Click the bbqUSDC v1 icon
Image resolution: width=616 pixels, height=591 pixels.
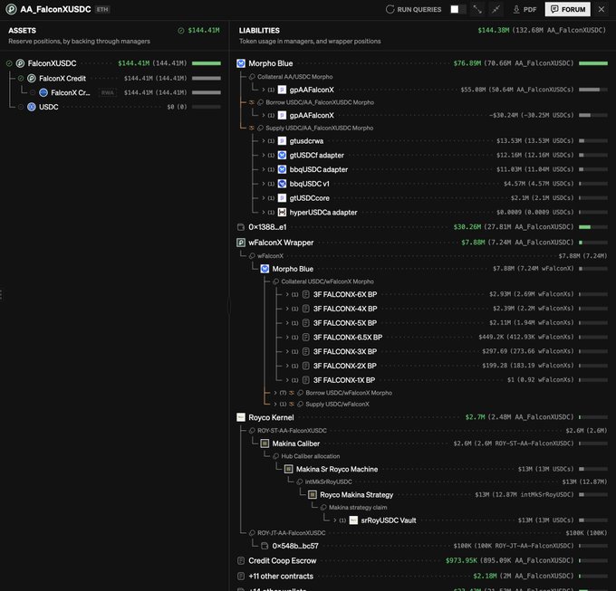tap(282, 184)
